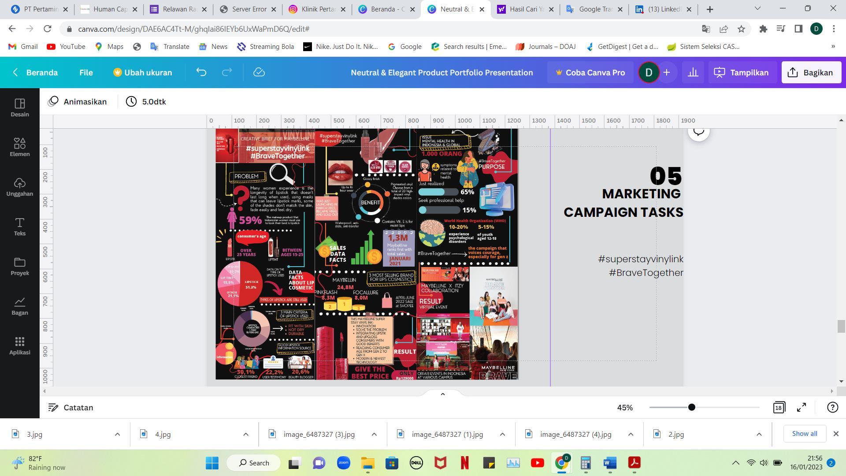Click the undo arrow icon
Screen dimensions: 846x476
click(x=201, y=72)
